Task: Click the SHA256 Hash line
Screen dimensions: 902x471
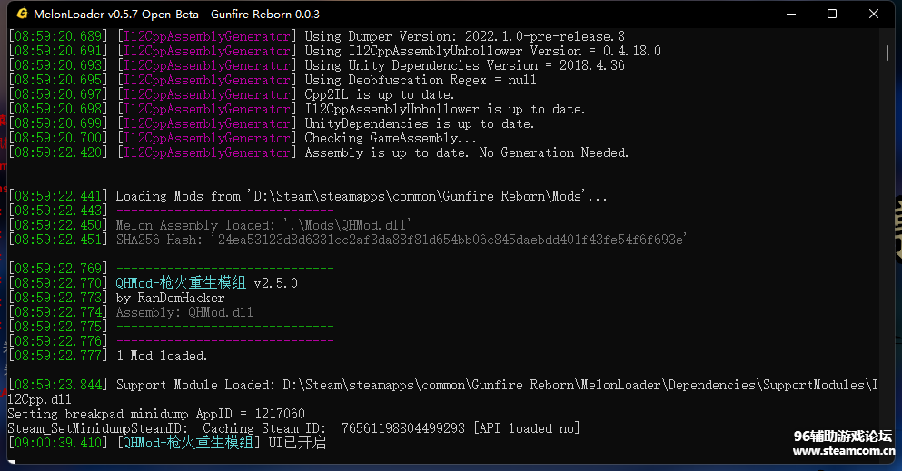Action: (x=400, y=240)
